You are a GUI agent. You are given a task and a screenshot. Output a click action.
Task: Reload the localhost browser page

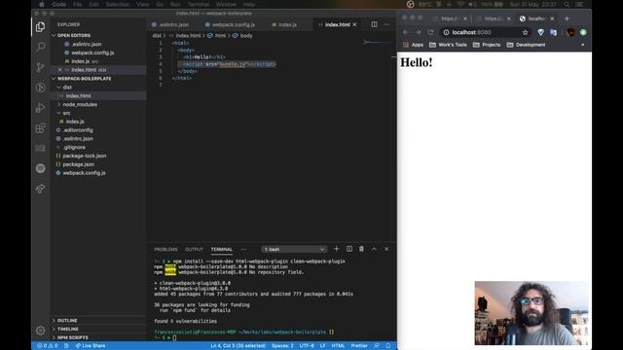[430, 32]
